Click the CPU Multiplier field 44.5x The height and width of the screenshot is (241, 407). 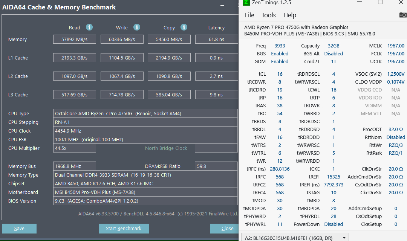tap(75, 148)
